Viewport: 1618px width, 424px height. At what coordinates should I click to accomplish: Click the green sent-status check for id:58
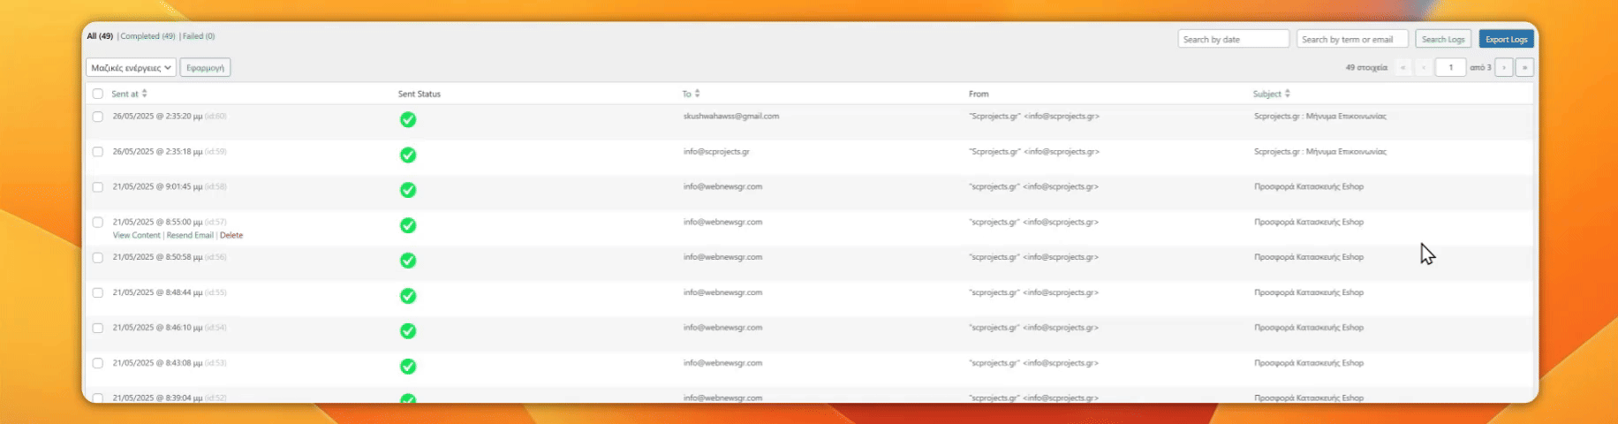(408, 190)
